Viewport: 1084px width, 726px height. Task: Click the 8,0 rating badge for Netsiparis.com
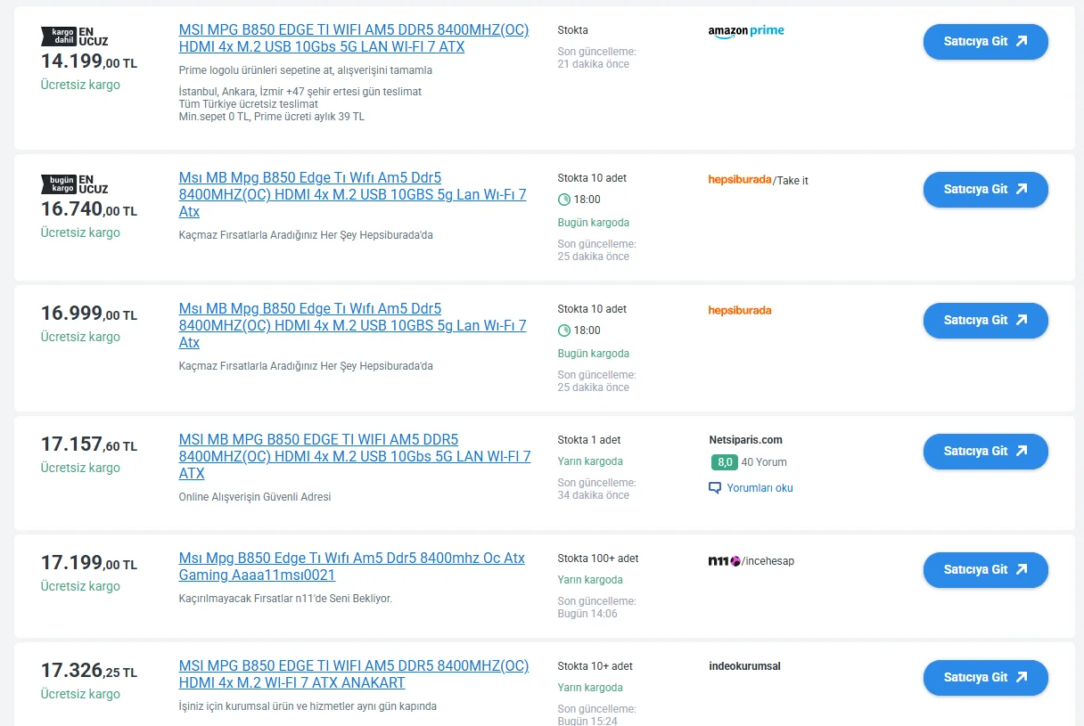[724, 462]
